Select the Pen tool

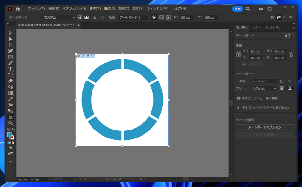pyautogui.click(x=10, y=51)
